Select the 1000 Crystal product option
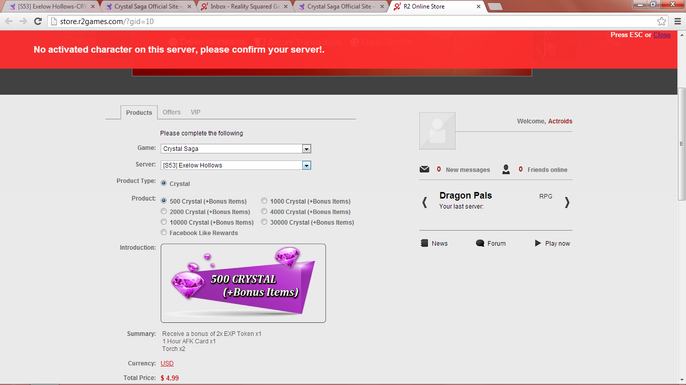The width and height of the screenshot is (686, 385). point(264,201)
